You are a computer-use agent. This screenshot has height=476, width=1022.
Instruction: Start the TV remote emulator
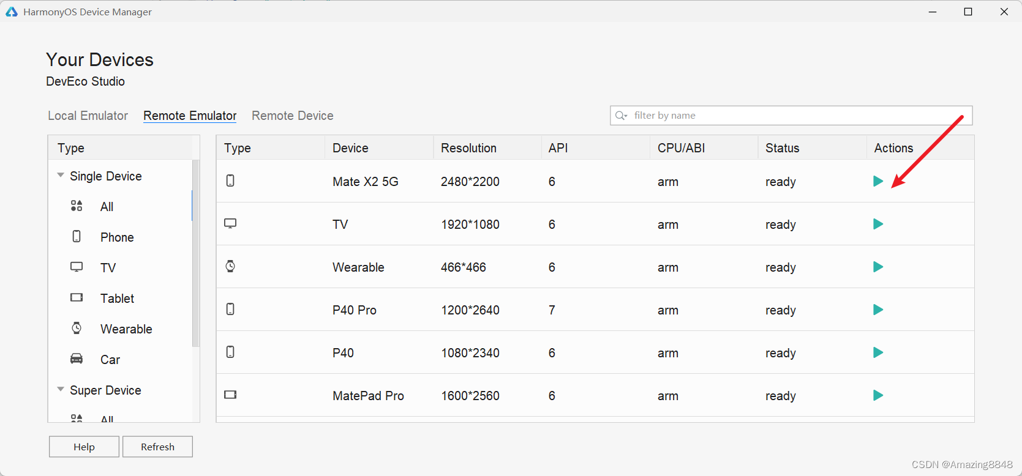pos(878,224)
